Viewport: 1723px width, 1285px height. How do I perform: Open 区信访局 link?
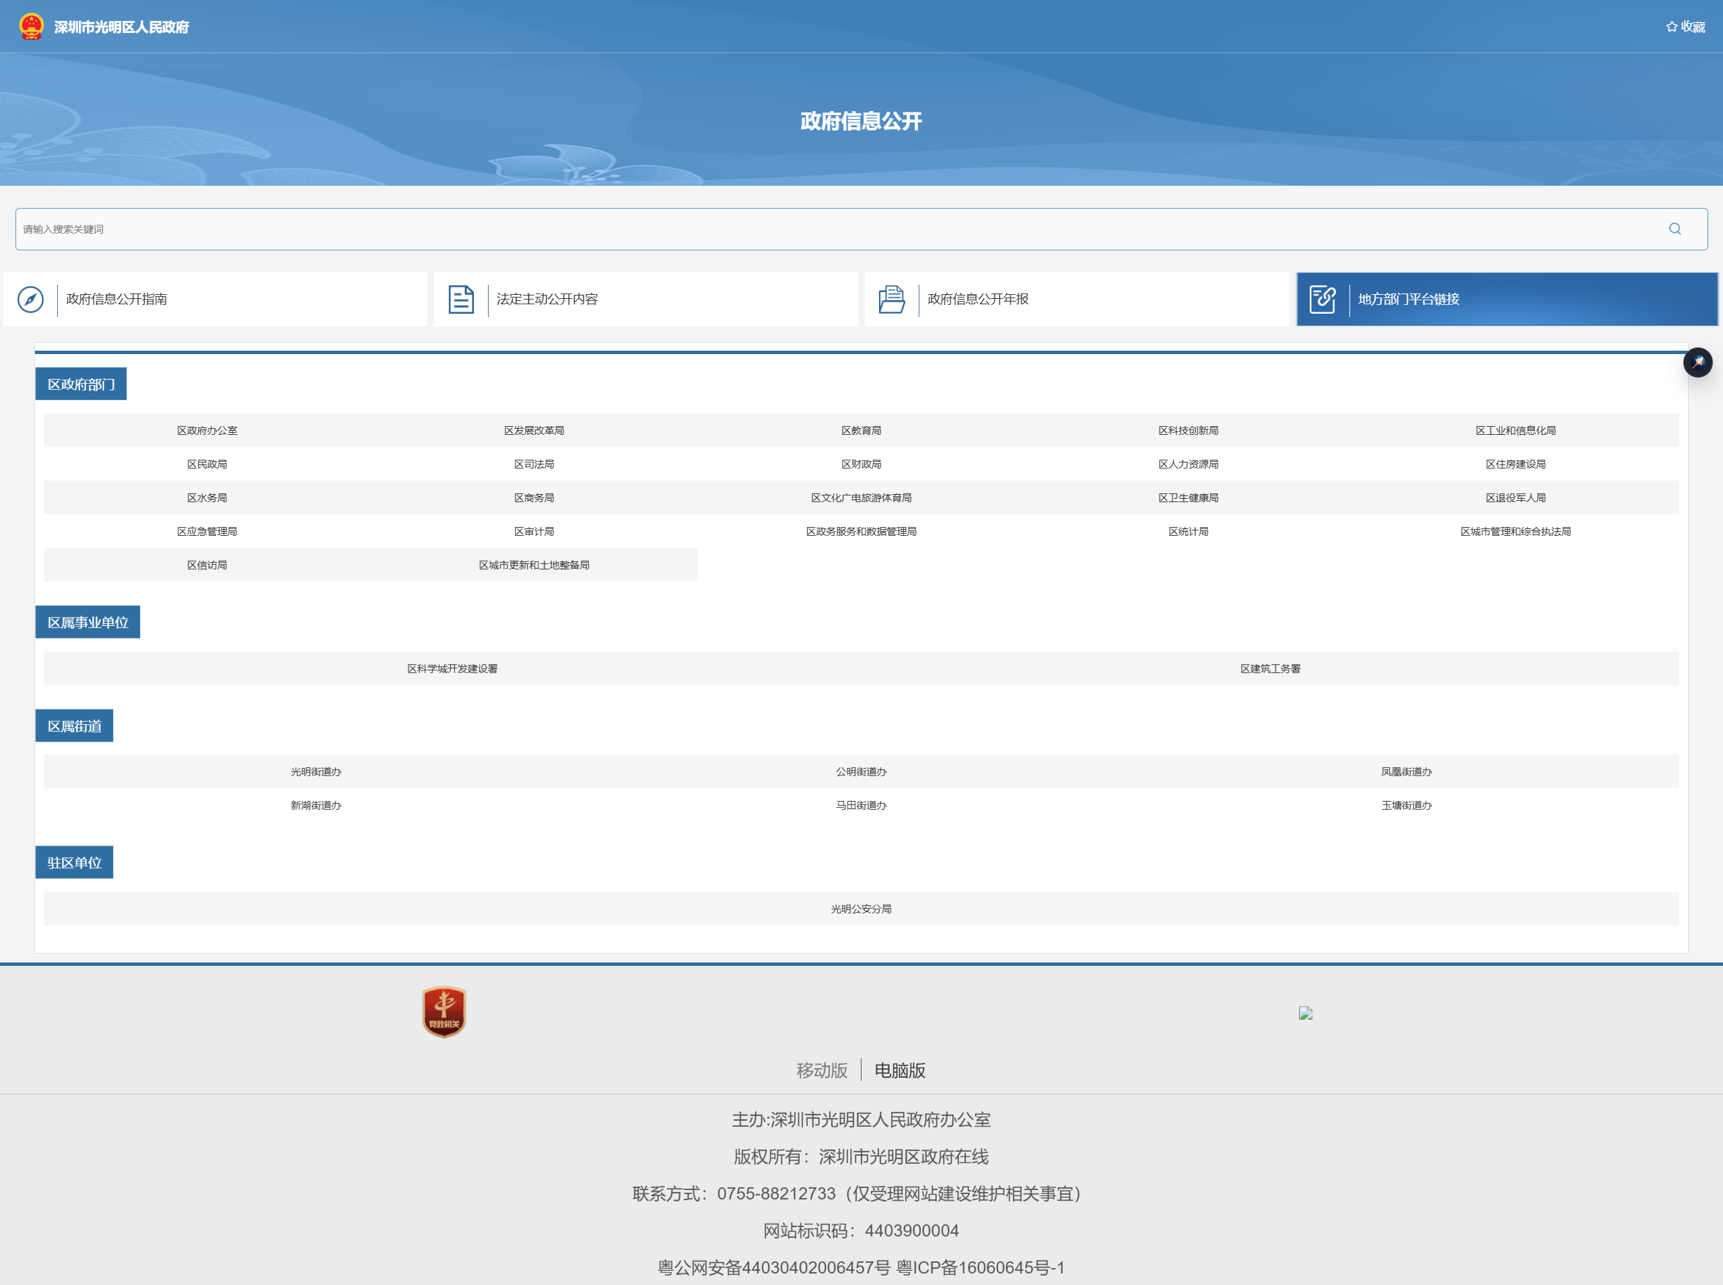[x=207, y=565]
